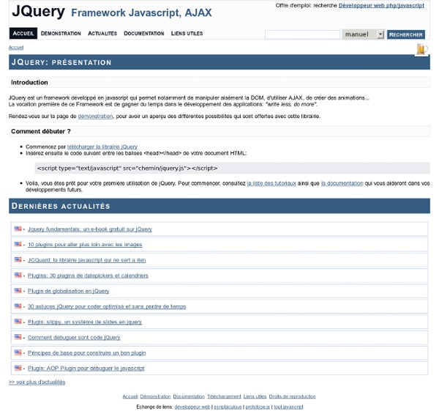
Task: Click flag icon beside 30 astuces news
Action: tap(18, 306)
